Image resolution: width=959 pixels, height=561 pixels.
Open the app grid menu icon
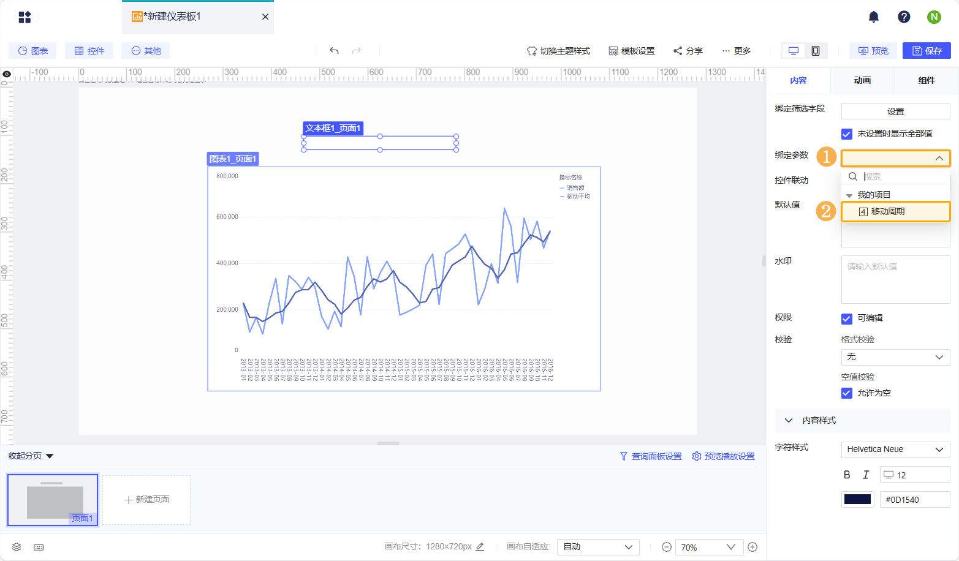25,17
